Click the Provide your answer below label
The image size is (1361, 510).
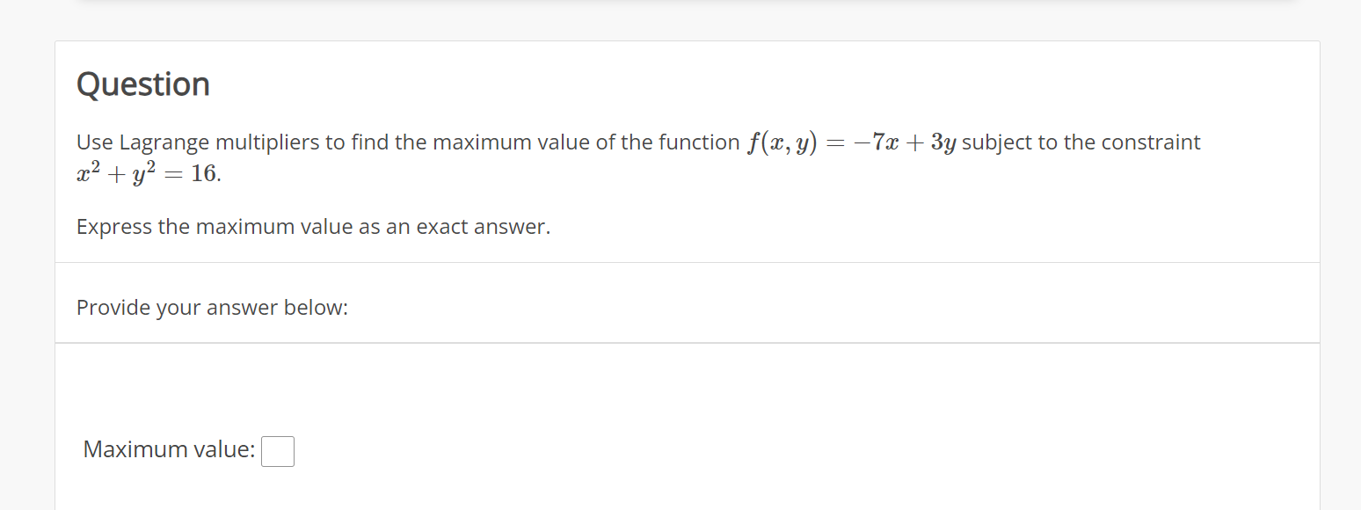pos(211,307)
